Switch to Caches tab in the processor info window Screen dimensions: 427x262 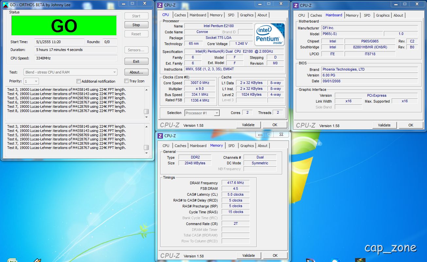point(180,15)
